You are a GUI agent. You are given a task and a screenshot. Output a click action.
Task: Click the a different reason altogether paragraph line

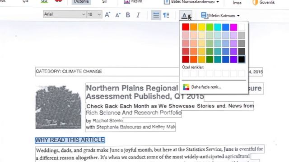143,157
